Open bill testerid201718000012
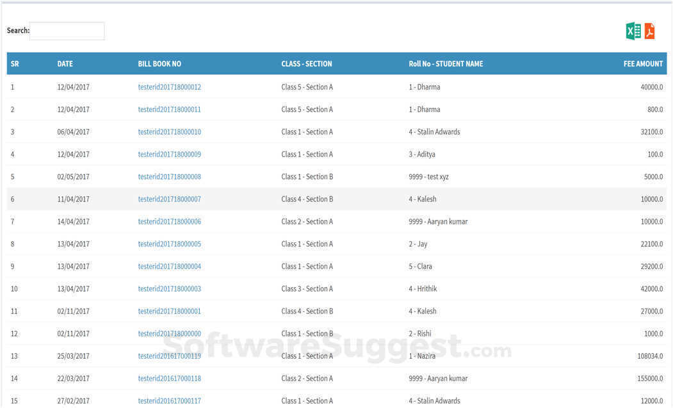 pyautogui.click(x=170, y=87)
